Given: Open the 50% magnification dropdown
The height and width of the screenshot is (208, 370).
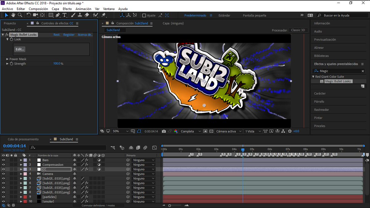Looking at the screenshot, I should pos(121,131).
